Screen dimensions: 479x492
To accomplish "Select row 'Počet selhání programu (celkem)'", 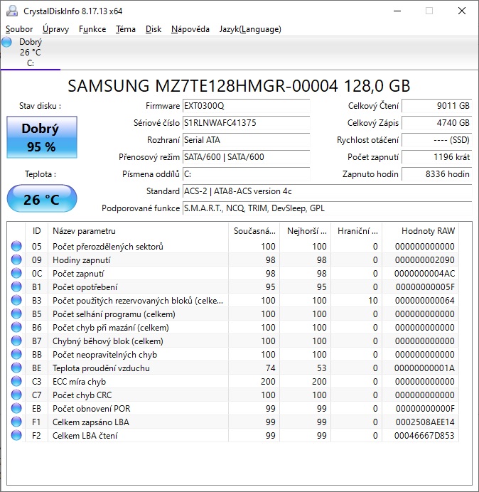I will tap(233, 314).
